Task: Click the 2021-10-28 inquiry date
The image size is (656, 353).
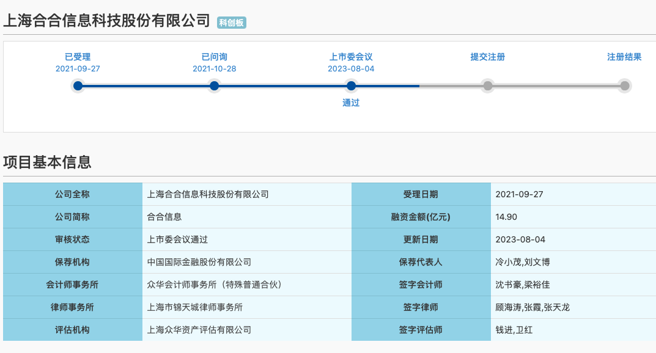Action: (214, 68)
